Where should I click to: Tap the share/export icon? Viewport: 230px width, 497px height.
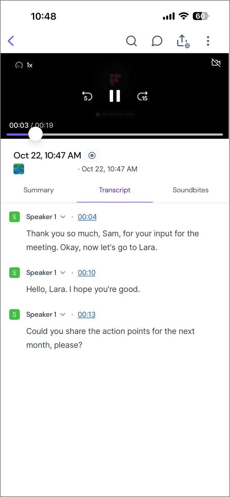182,41
